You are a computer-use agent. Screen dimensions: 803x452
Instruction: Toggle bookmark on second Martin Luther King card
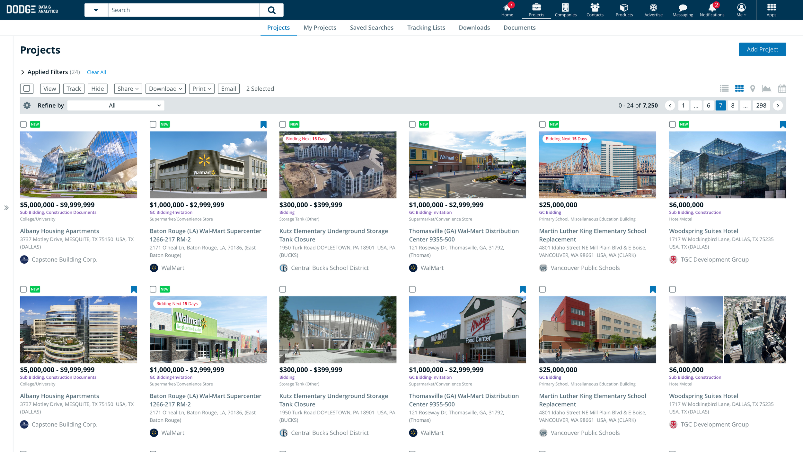click(653, 289)
